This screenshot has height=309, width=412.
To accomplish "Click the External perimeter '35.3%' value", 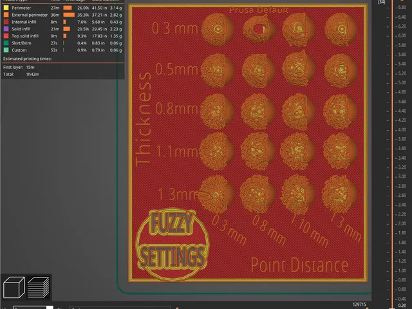I will (82, 15).
